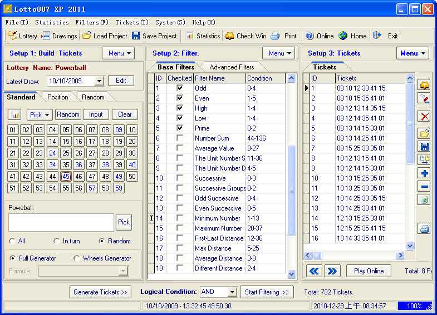
Task: Click the Start Filtering button
Action: [x=267, y=292]
